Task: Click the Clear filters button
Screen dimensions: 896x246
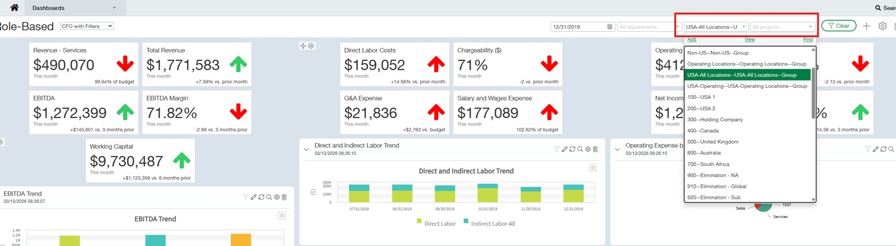Action: (x=838, y=26)
